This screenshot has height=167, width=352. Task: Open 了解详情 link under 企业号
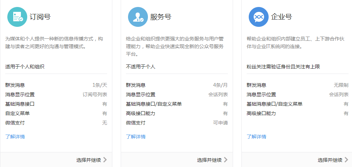pos(256,136)
